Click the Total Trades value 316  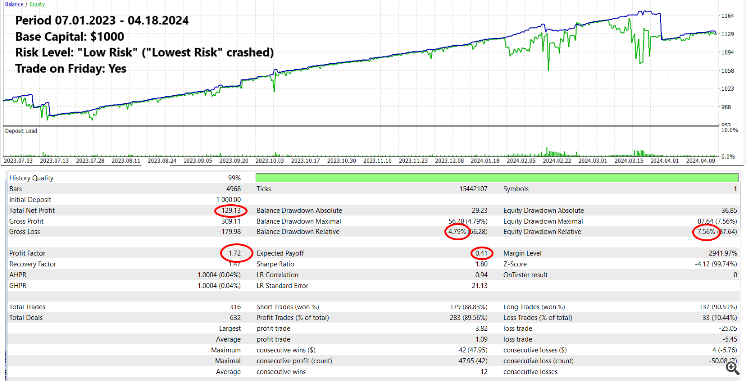[235, 307]
